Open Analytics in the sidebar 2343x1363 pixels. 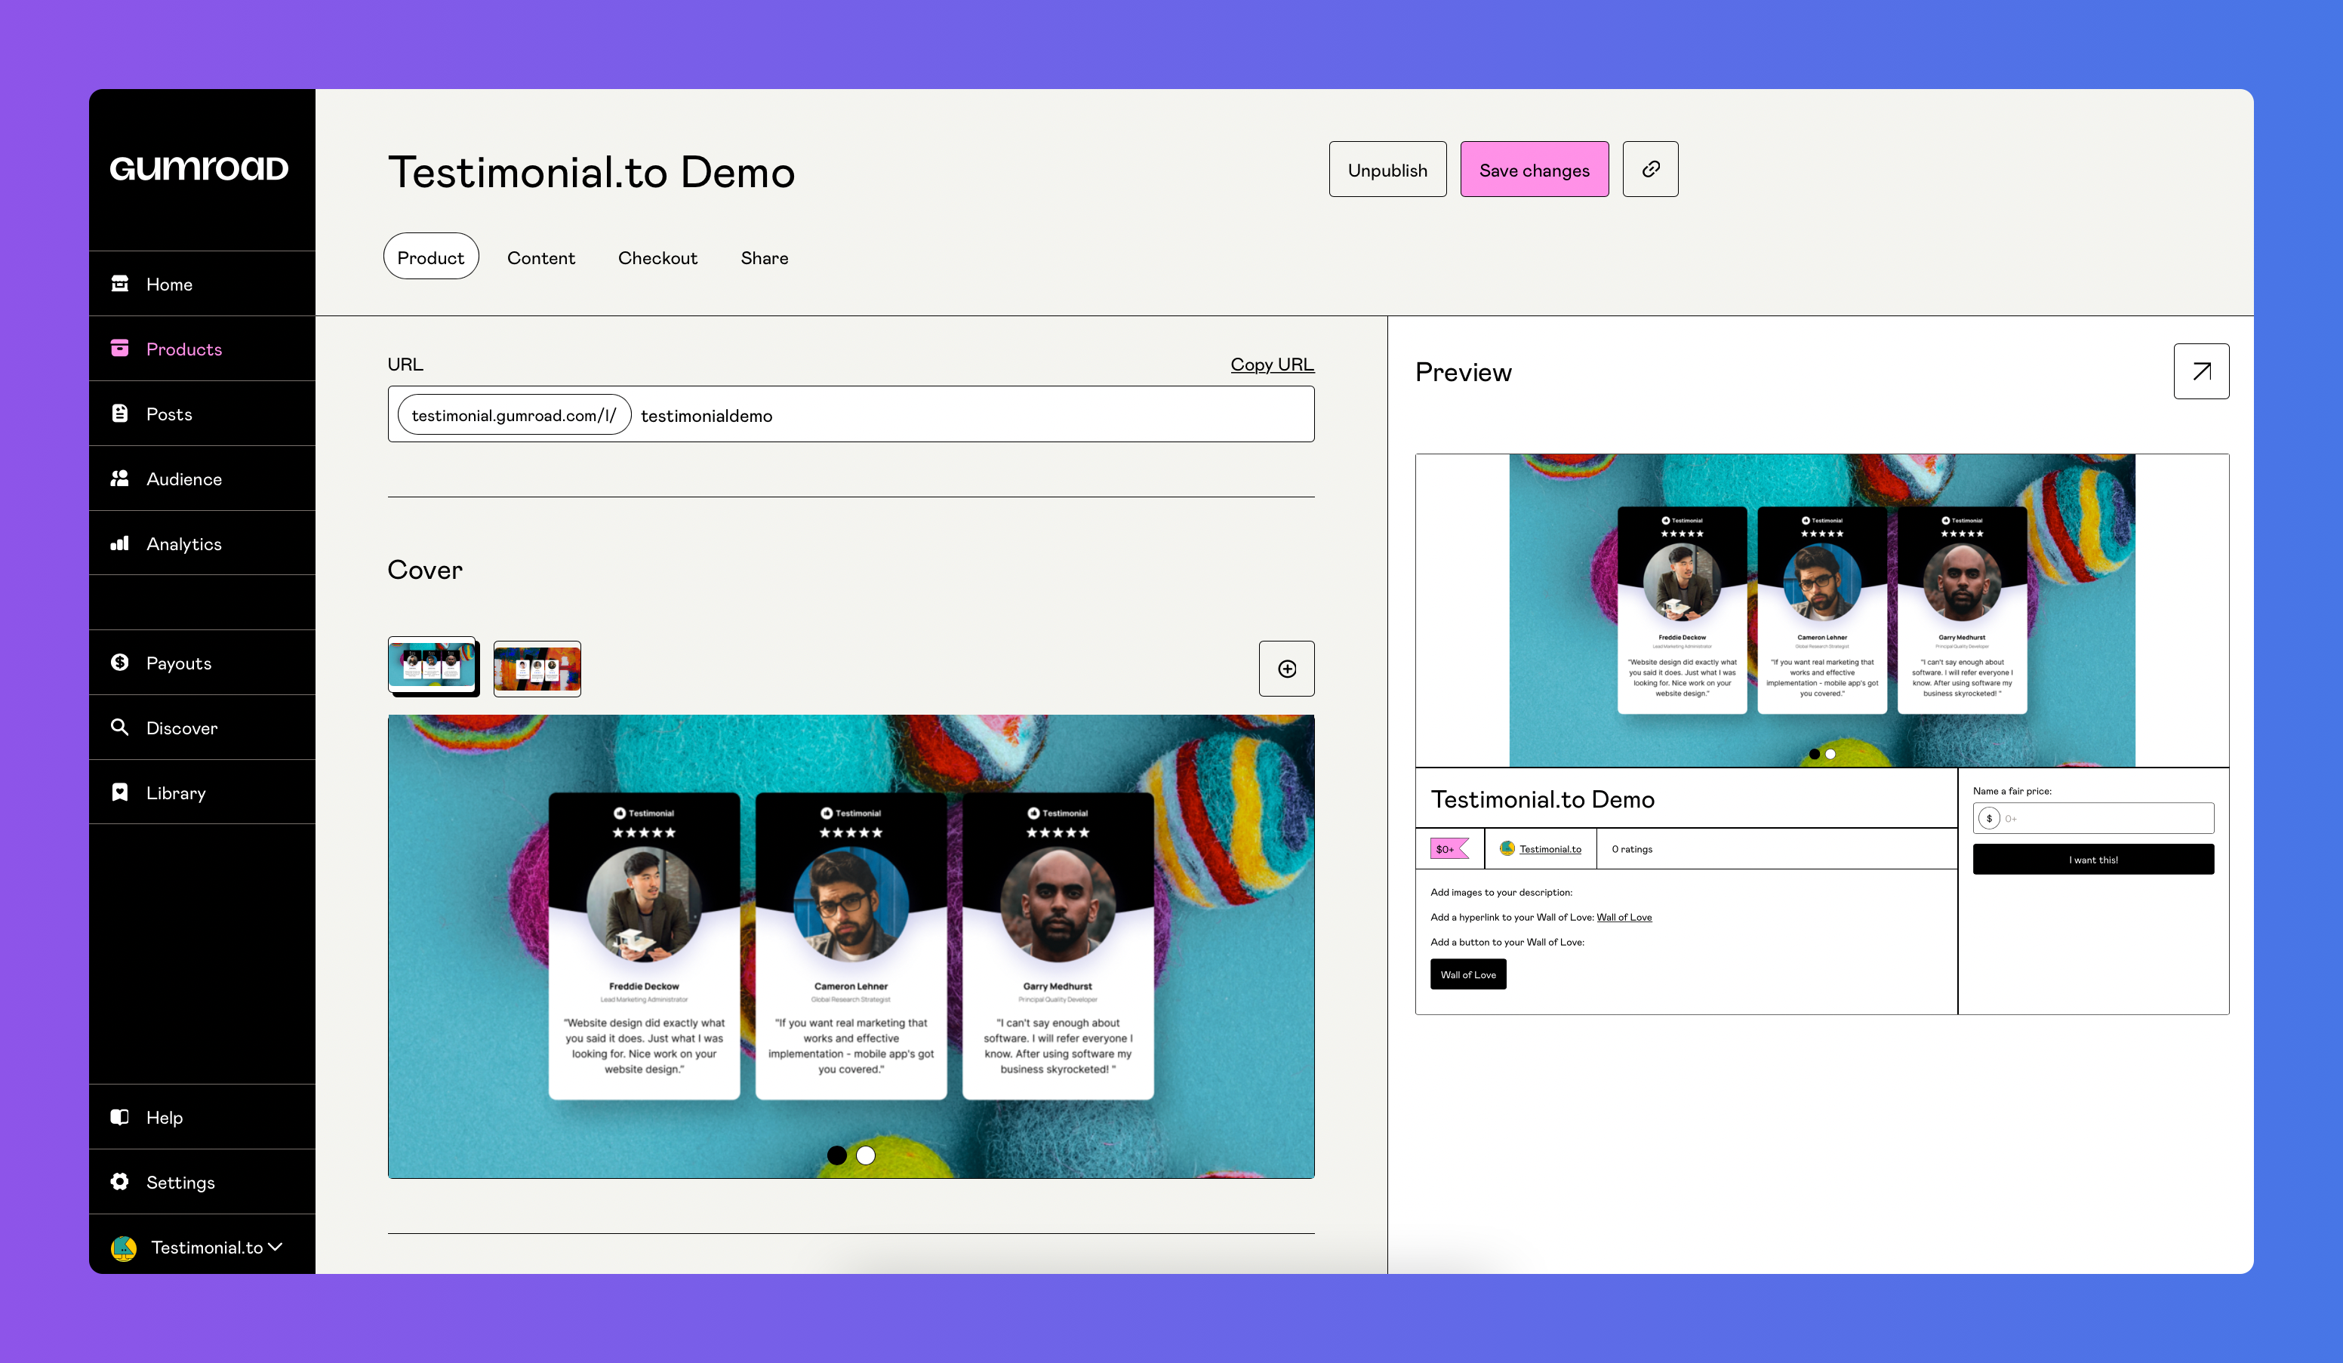pos(202,544)
